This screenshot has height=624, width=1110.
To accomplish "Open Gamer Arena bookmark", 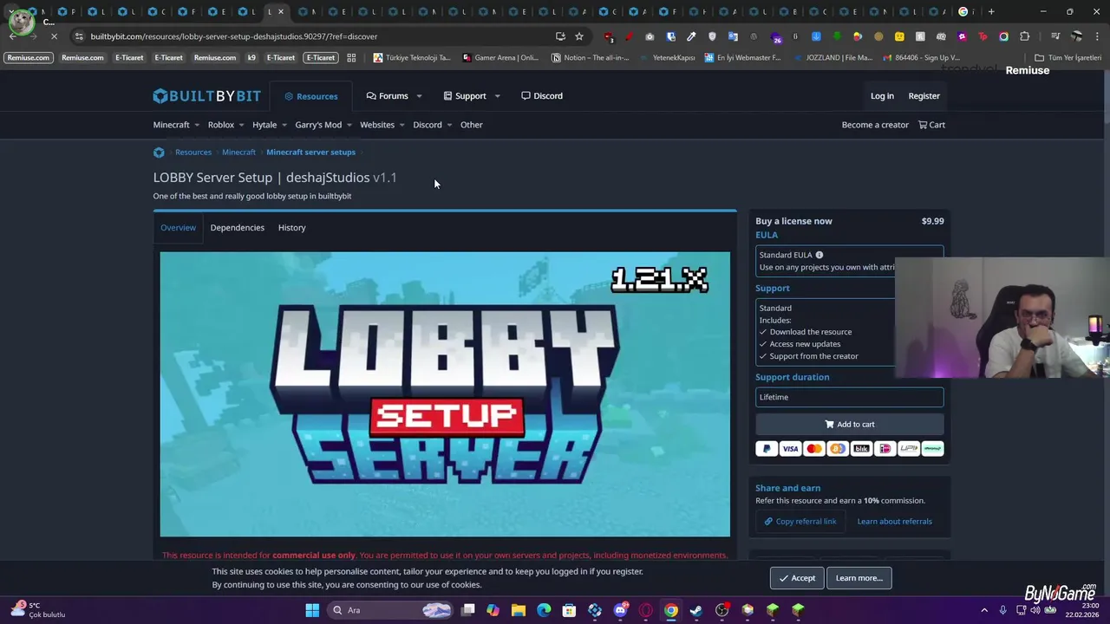I will [x=500, y=58].
